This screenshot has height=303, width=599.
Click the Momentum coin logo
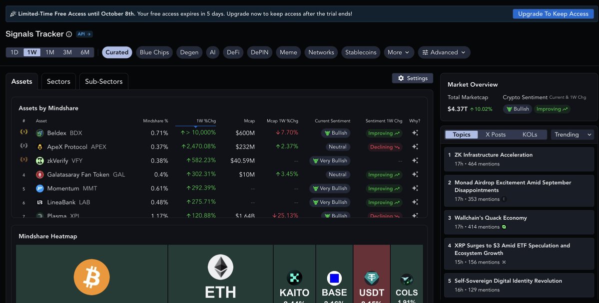(40, 188)
